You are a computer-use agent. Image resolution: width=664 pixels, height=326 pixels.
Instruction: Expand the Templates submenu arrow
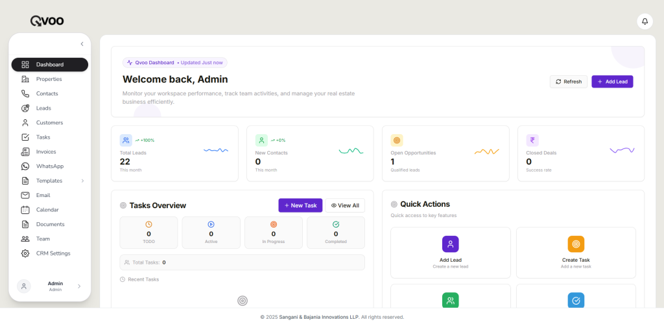coord(82,181)
